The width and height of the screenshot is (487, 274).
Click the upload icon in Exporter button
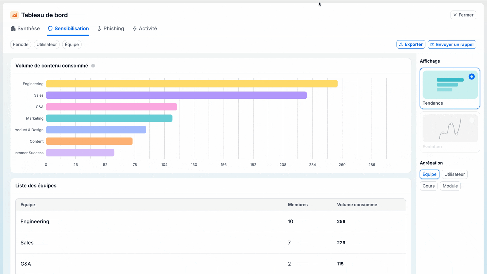[401, 44]
